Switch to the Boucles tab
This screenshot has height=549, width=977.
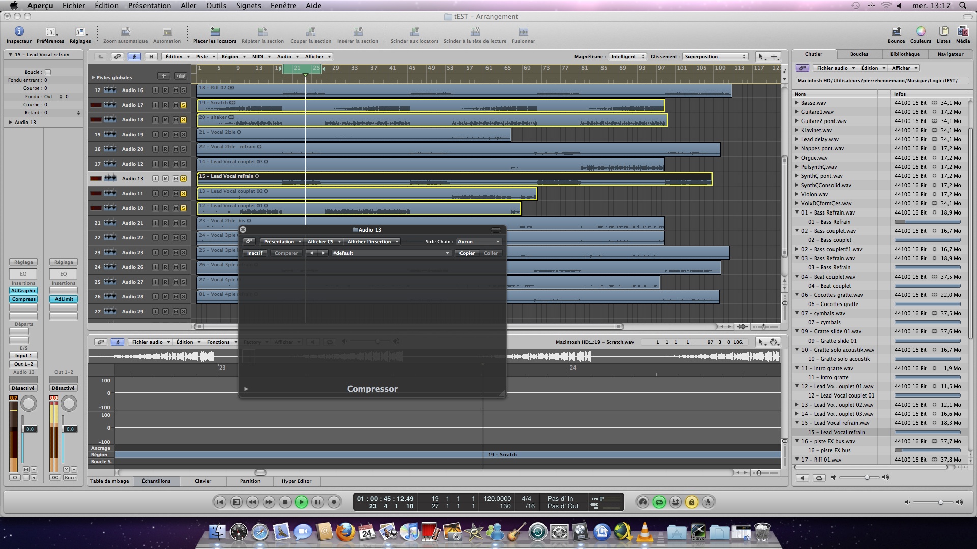pyautogui.click(x=859, y=54)
